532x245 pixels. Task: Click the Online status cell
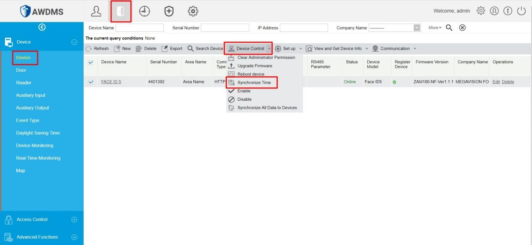350,82
